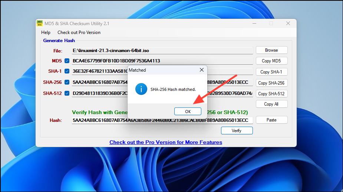Image resolution: width=343 pixels, height=192 pixels.
Task: Click Copy MD5 button
Action: coord(272,61)
